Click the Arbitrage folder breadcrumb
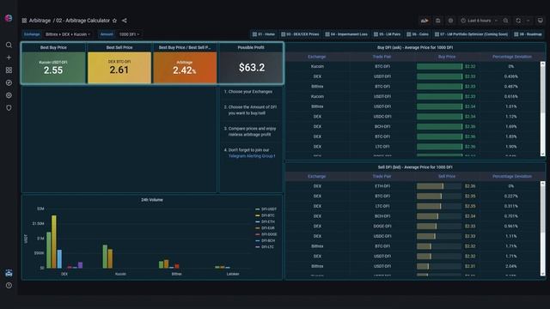Screen dimensions: 550x309 pyautogui.click(x=40, y=21)
